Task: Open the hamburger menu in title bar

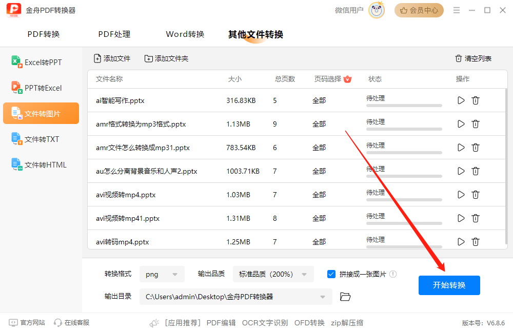Action: tap(456, 10)
